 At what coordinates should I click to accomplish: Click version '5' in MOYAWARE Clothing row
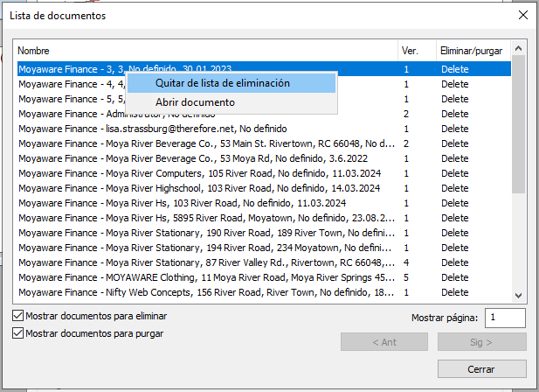[406, 277]
